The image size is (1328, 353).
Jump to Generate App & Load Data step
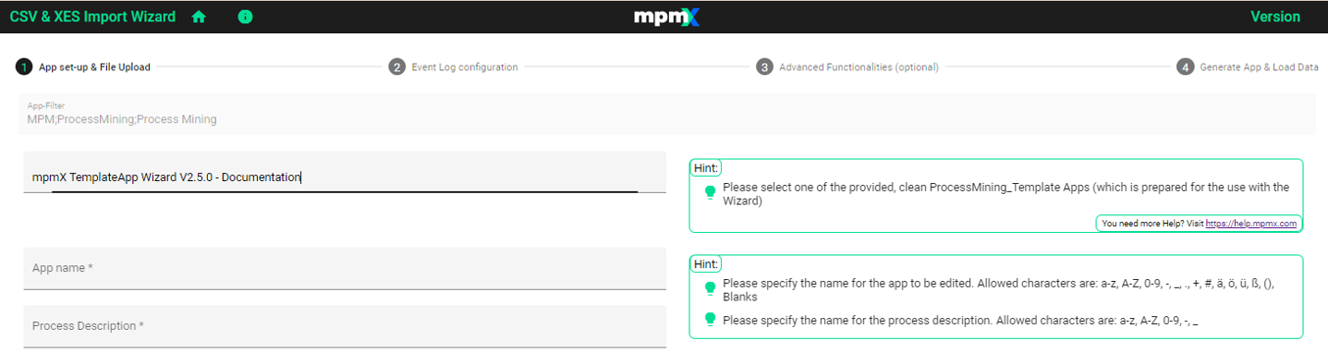click(x=1259, y=67)
